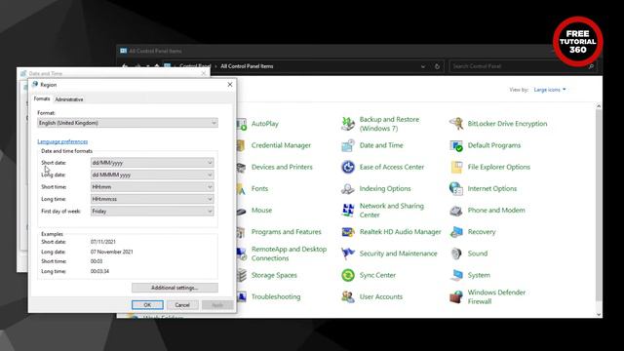Open the Security and Maintenance flag icon
This screenshot has width=624, height=351.
pyautogui.click(x=348, y=253)
